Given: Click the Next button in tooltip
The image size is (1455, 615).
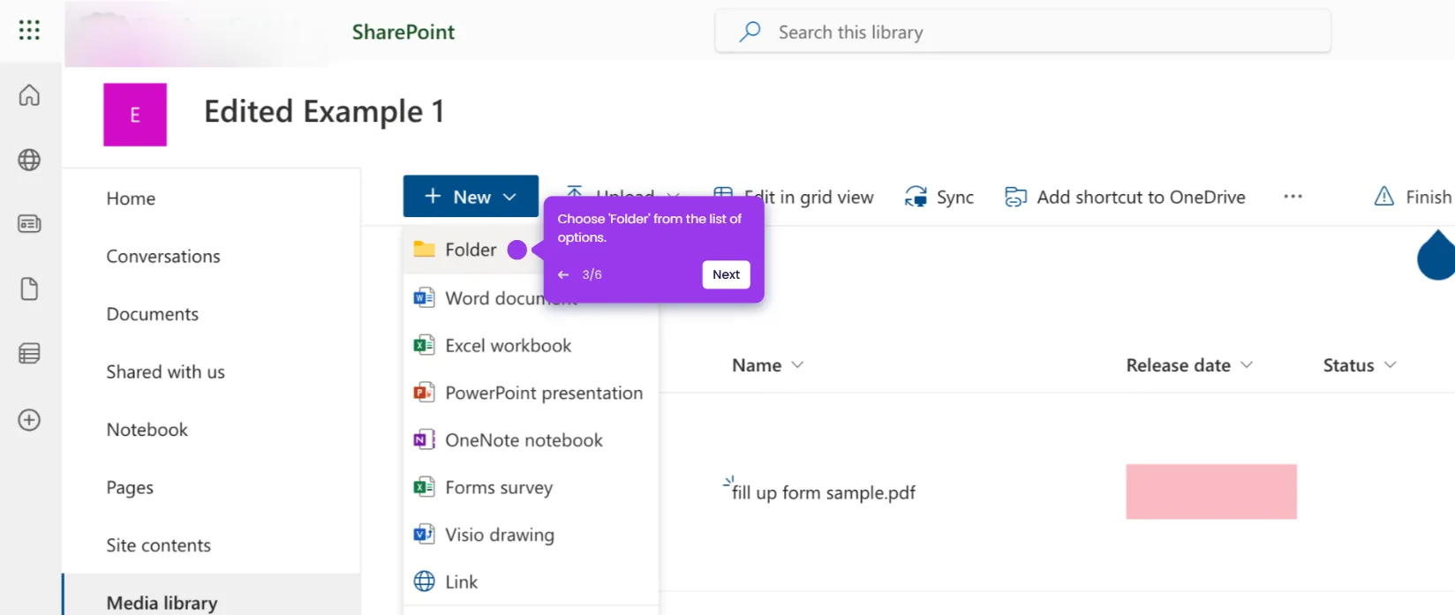Looking at the screenshot, I should 726,274.
